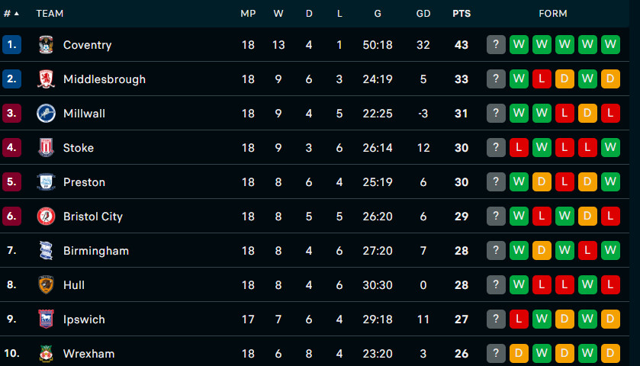The image size is (640, 366).
Task: Sort standings by GD column header
Action: [x=423, y=14]
